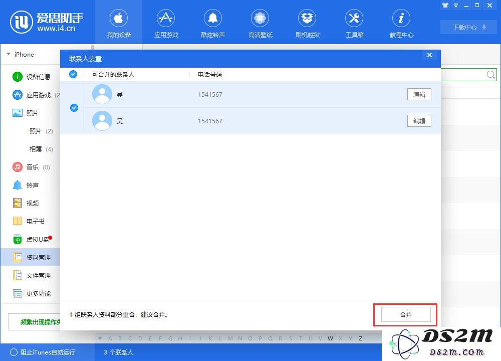Click the 爱思助手 i4 logo
The image size is (501, 361).
47,22
